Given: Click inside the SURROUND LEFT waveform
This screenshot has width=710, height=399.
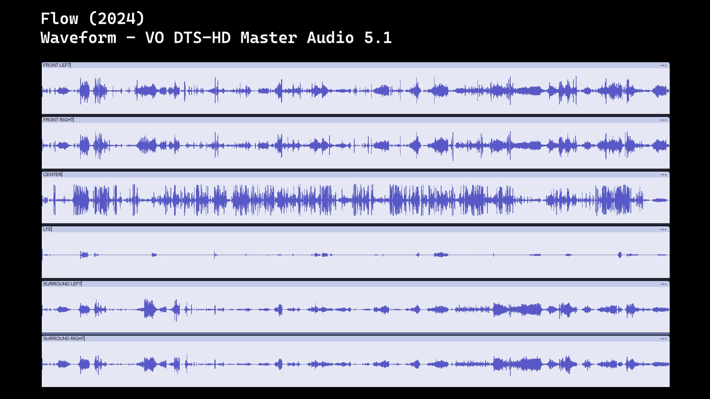Looking at the screenshot, I should (x=355, y=310).
